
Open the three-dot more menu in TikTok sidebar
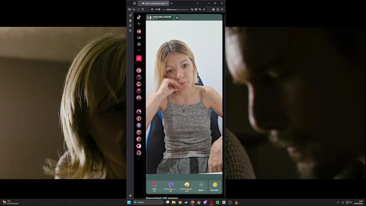139,50
